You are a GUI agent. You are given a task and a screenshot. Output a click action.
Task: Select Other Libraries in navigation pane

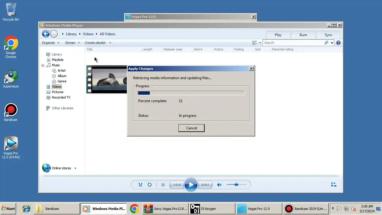[x=62, y=108]
